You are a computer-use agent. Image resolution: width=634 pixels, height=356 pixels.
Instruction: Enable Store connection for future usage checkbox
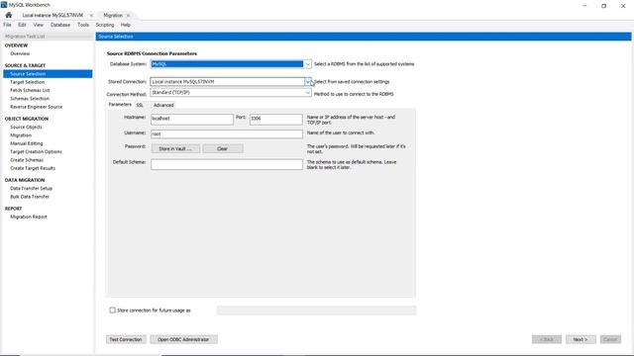(x=112, y=310)
